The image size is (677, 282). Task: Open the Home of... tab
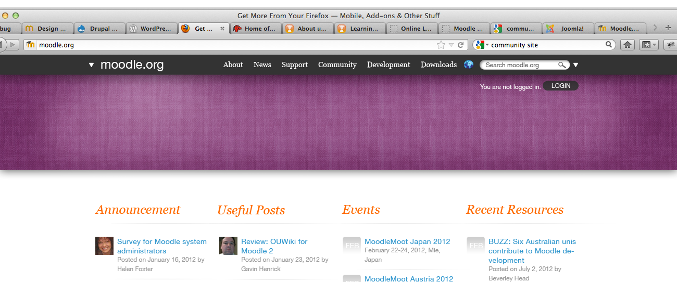point(256,29)
